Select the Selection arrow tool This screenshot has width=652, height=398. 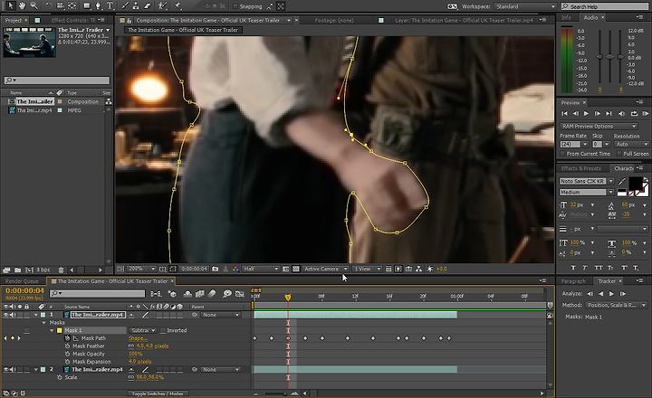10,5
